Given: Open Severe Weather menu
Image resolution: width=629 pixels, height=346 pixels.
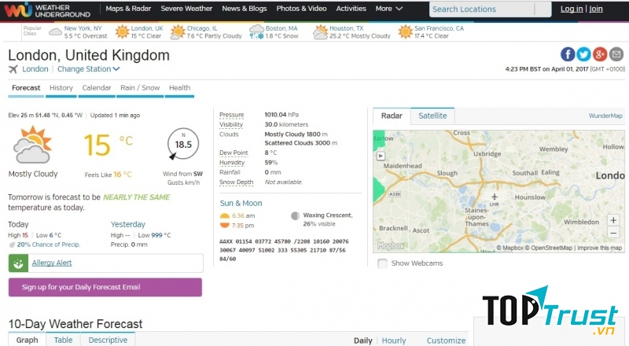Looking at the screenshot, I should coord(186,9).
